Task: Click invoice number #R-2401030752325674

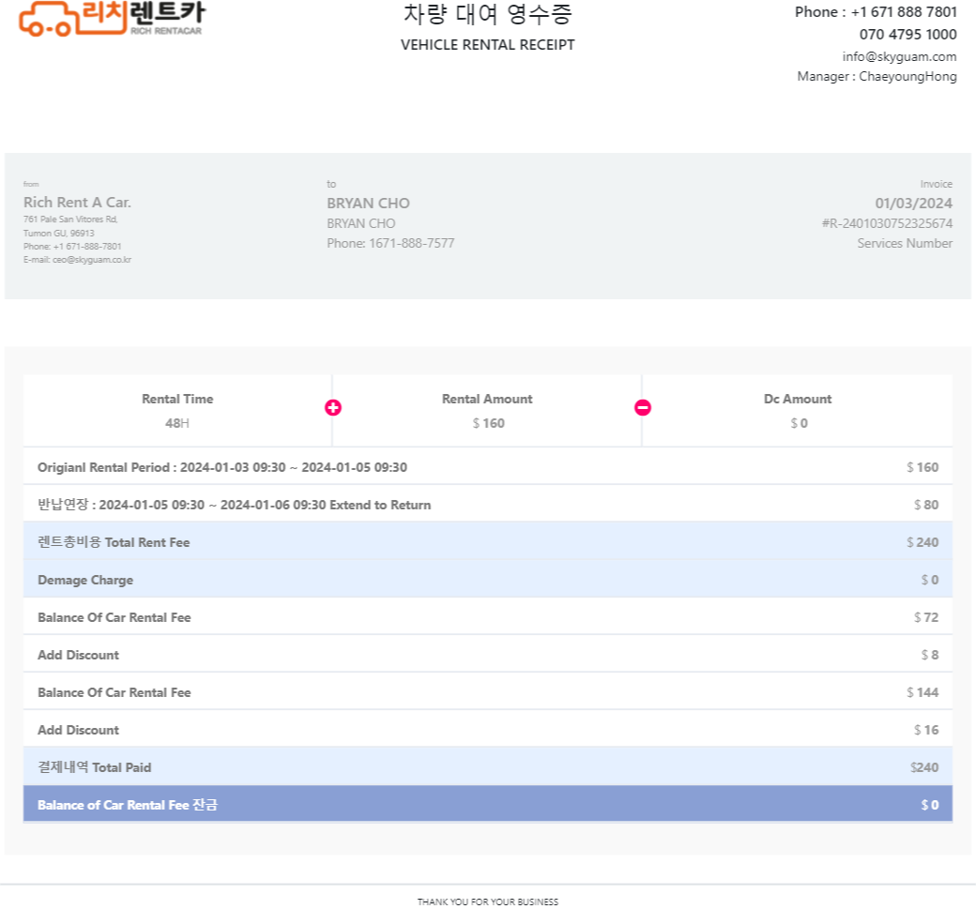Action: point(887,223)
